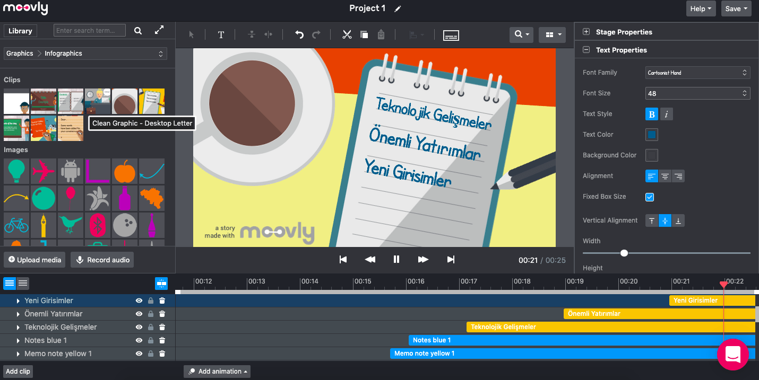
Task: Click the Copy icon in toolbar
Action: click(364, 35)
